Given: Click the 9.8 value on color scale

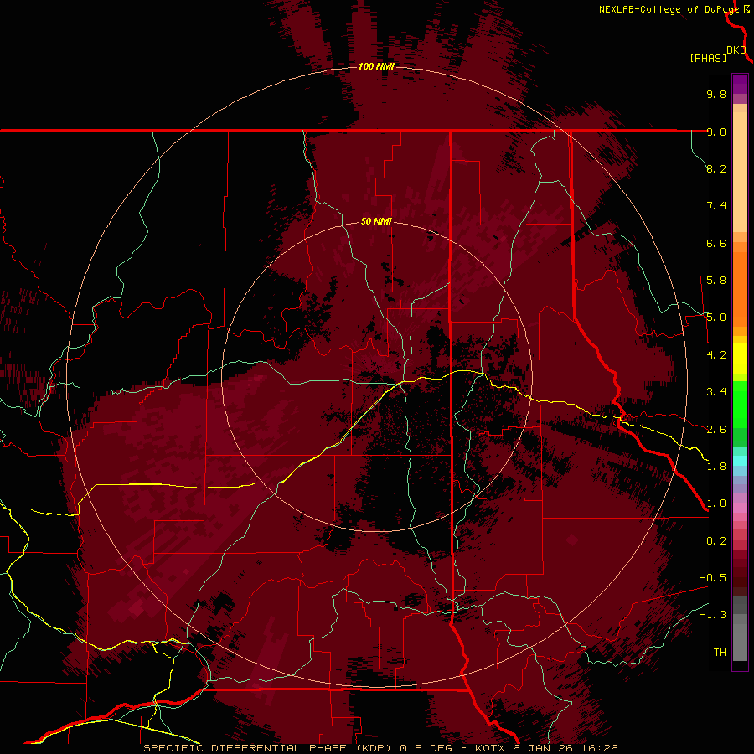Looking at the screenshot, I should tap(716, 94).
